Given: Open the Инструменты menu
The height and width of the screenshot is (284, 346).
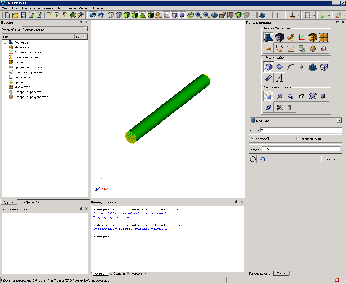Looking at the screenshot, I should coord(66,8).
